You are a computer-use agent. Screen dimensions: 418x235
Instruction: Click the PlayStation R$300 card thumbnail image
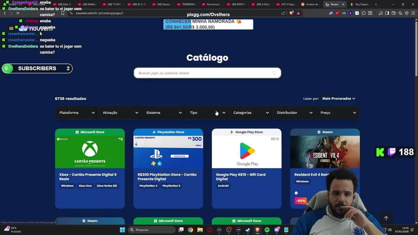168,152
